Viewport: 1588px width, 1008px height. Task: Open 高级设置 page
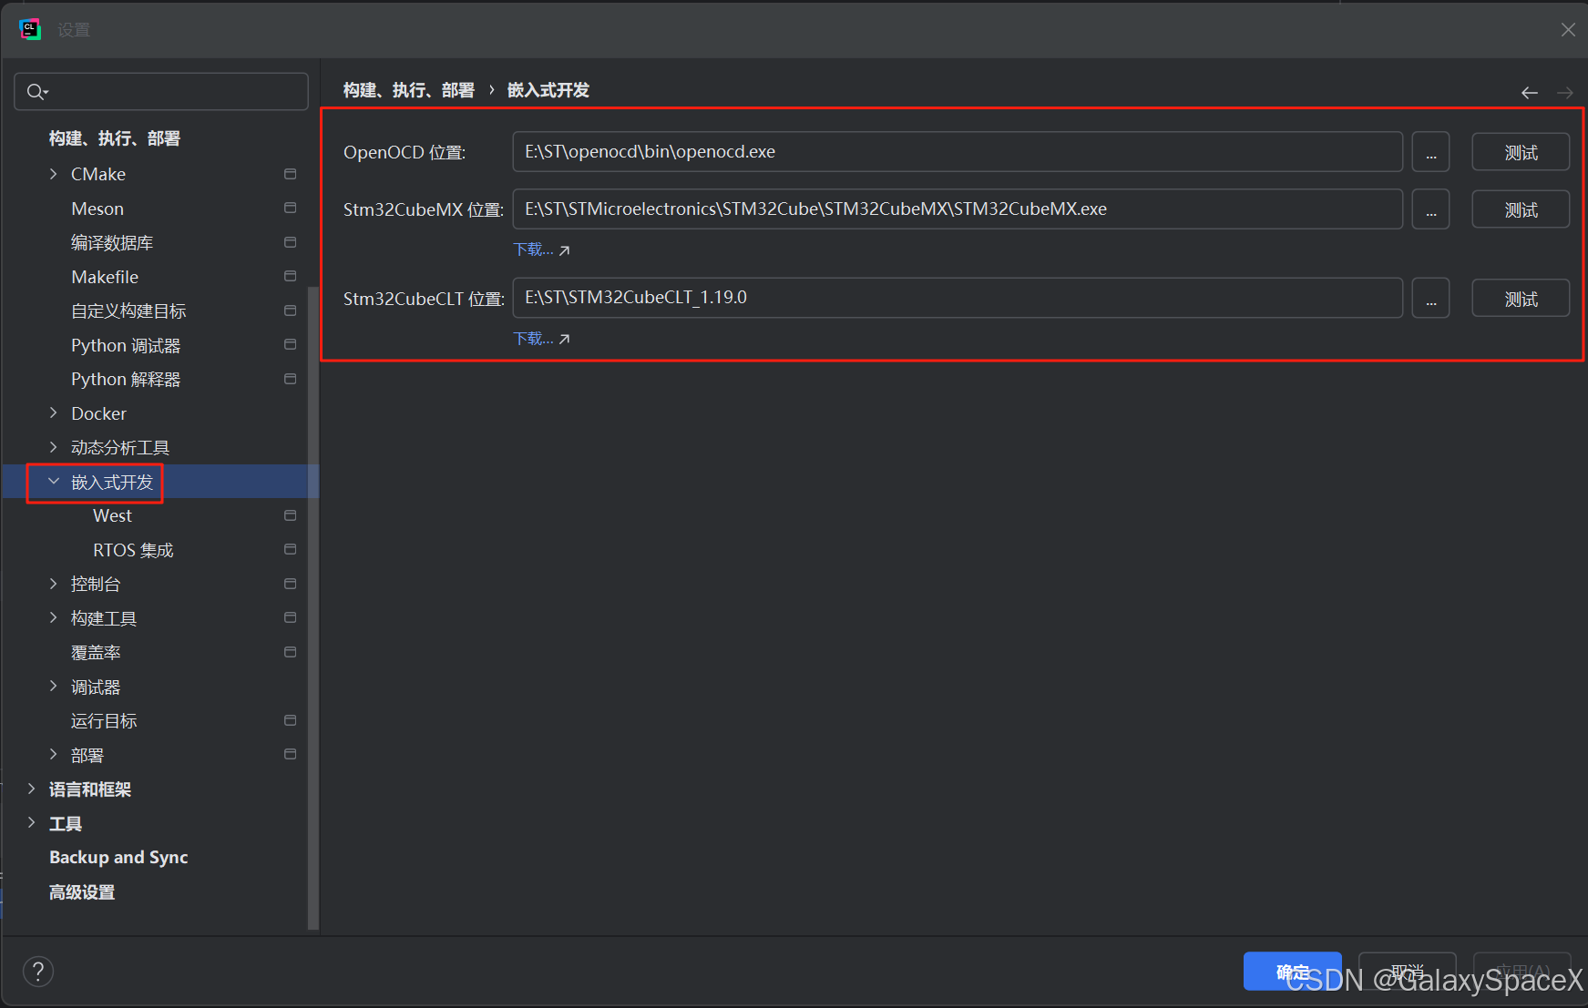tap(82, 891)
